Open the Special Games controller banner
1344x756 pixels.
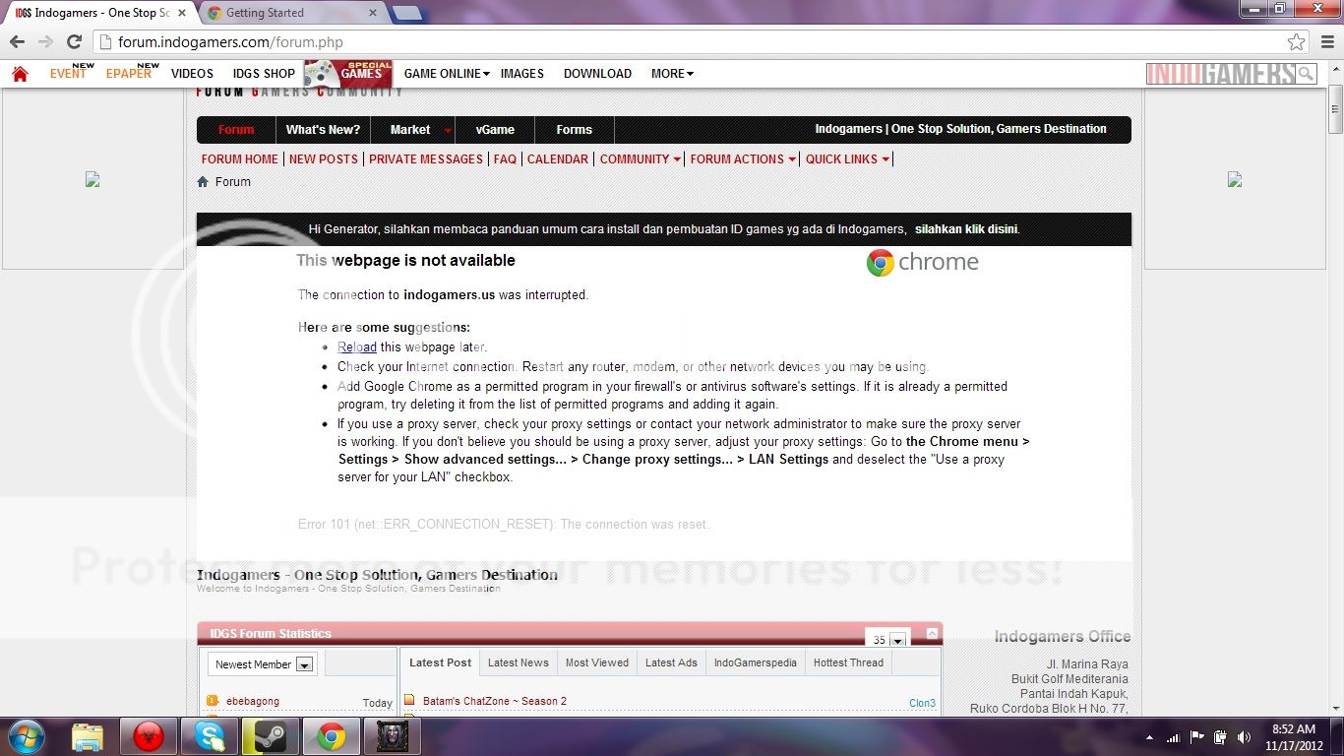(x=348, y=73)
